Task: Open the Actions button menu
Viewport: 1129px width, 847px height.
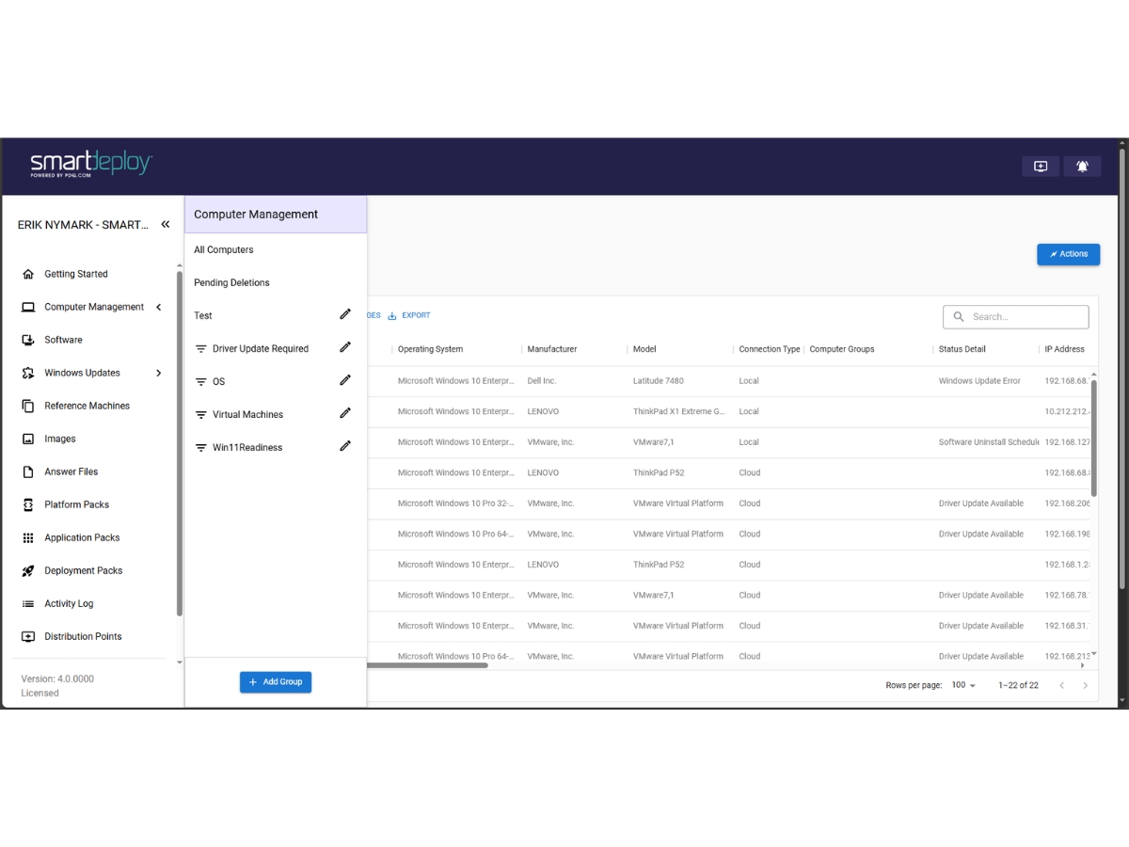Action: (1068, 254)
